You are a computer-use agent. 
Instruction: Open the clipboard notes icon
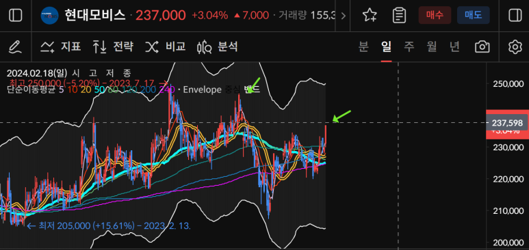click(x=400, y=16)
